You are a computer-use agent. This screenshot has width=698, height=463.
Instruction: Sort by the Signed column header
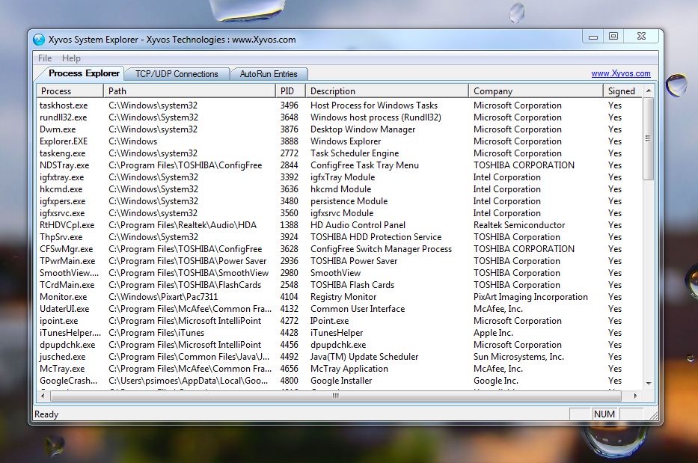click(x=623, y=91)
